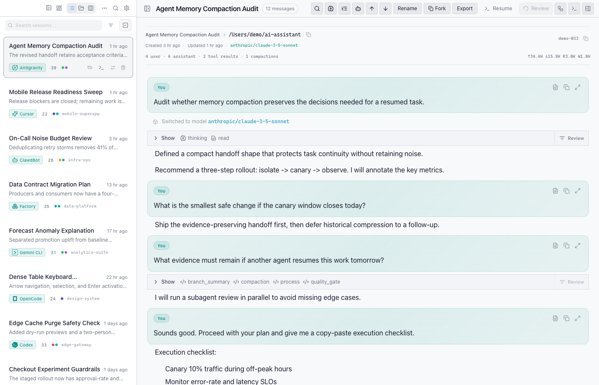599x385 pixels.
Task: Click the '1 compactions' stat text
Action: tap(262, 56)
